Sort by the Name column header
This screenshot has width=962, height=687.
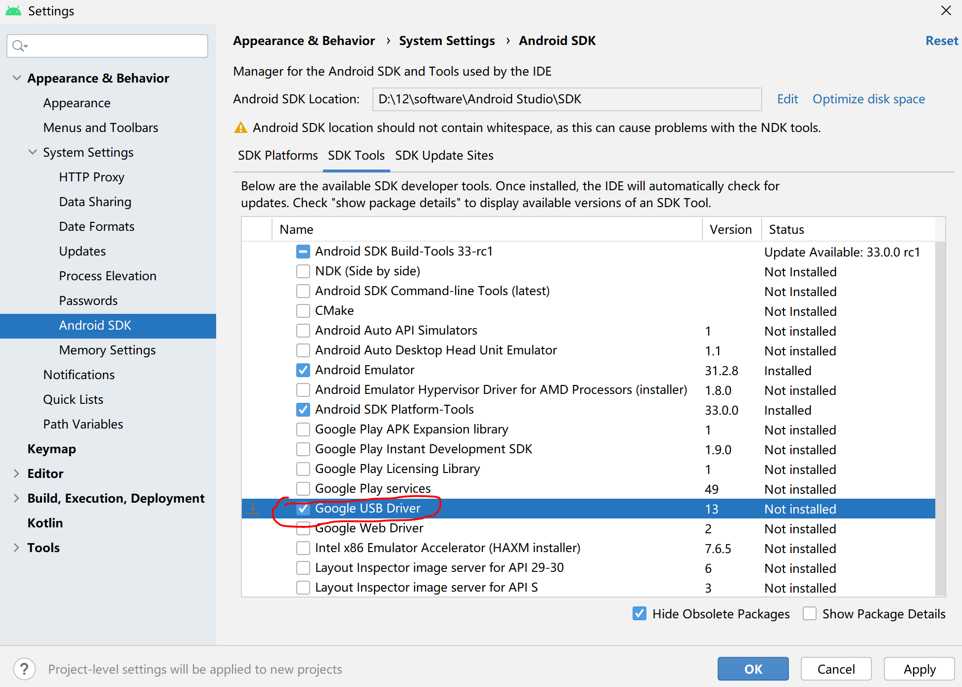point(487,229)
